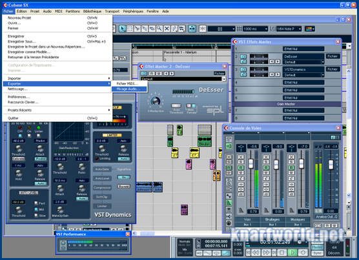Solo the Bruitages channel in mixer
Screen dimensions: 359x260
click(266, 162)
